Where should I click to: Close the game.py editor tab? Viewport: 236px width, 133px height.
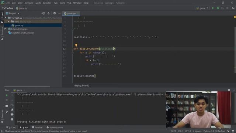coord(78,13)
